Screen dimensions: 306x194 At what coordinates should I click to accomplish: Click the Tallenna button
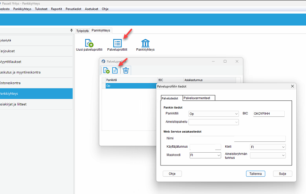pos(256,174)
